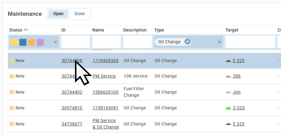The height and width of the screenshot is (135, 281).
Task: Click New status icon in row 30744898
Action: (12, 61)
